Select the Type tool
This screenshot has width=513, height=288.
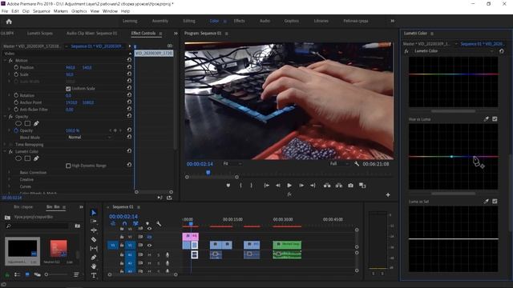tap(94, 275)
